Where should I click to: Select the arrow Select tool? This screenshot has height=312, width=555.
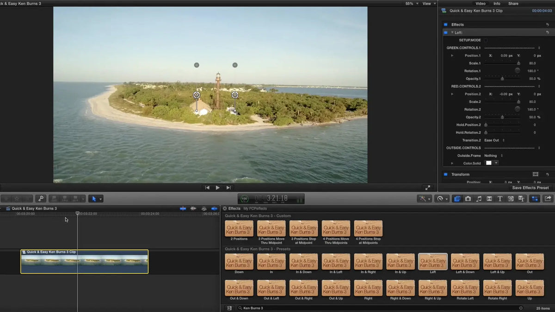coord(94,199)
